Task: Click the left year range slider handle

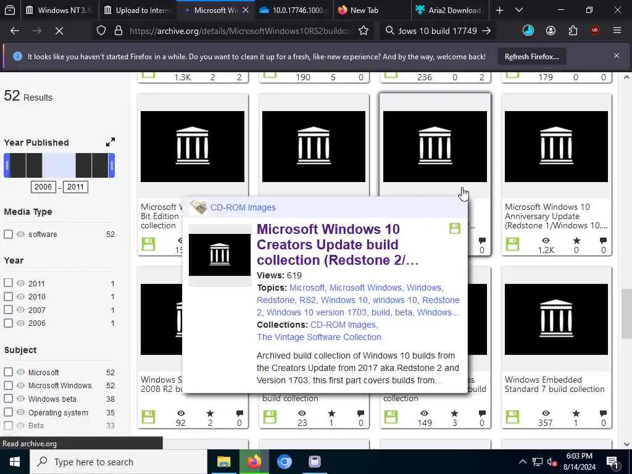Action: 7,165
